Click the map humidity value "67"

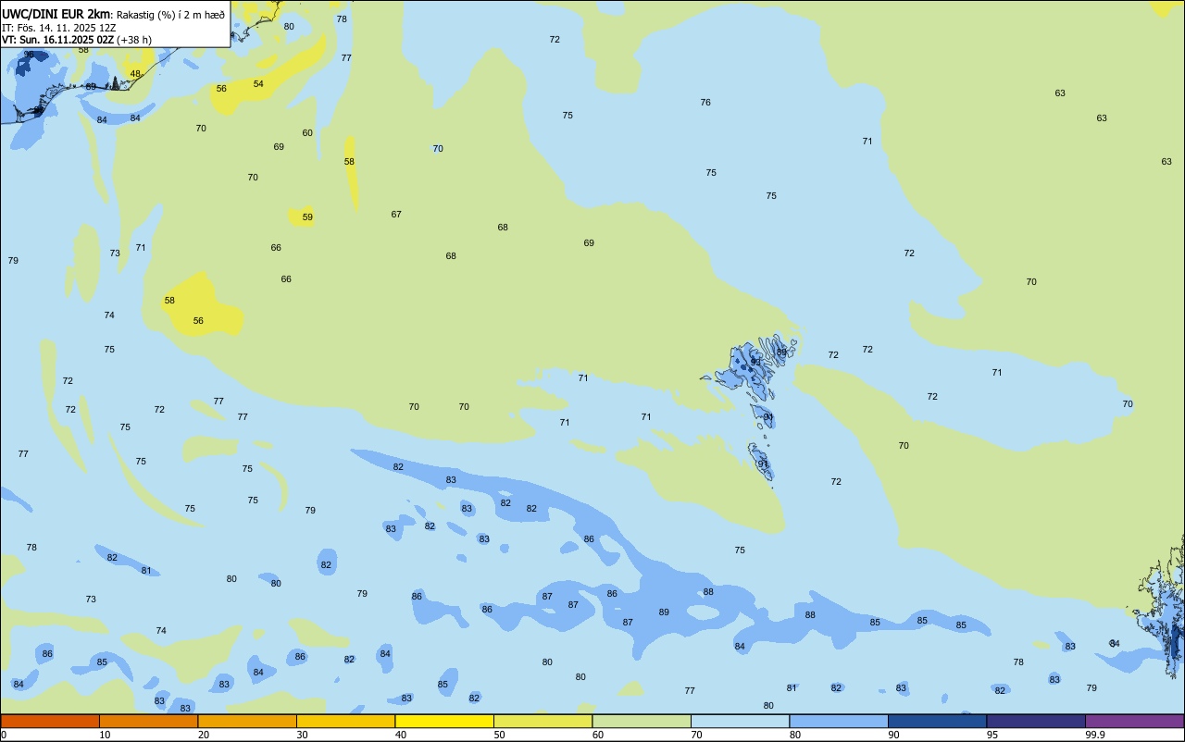(x=396, y=215)
